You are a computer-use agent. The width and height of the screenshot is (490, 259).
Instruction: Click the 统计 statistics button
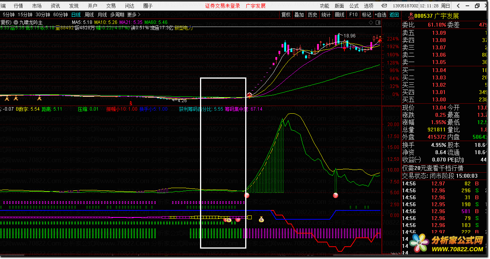tap(326, 15)
